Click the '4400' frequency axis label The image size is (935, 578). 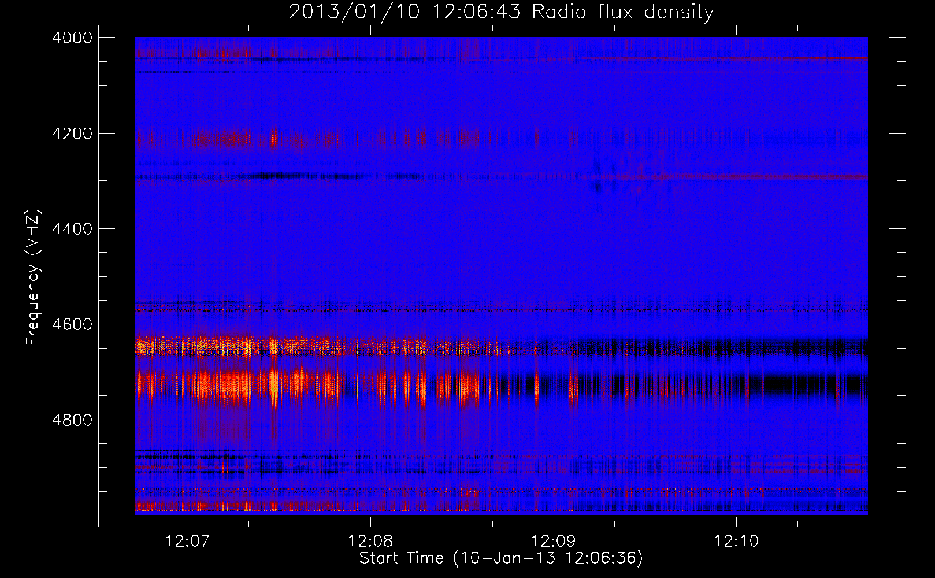point(72,229)
